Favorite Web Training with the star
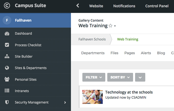 [x=111, y=26]
